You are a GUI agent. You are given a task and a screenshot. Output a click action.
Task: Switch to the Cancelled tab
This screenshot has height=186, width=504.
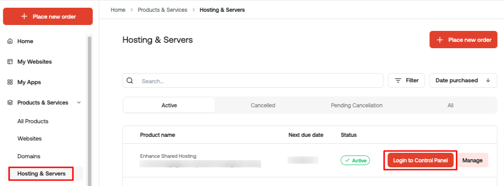coord(263,105)
